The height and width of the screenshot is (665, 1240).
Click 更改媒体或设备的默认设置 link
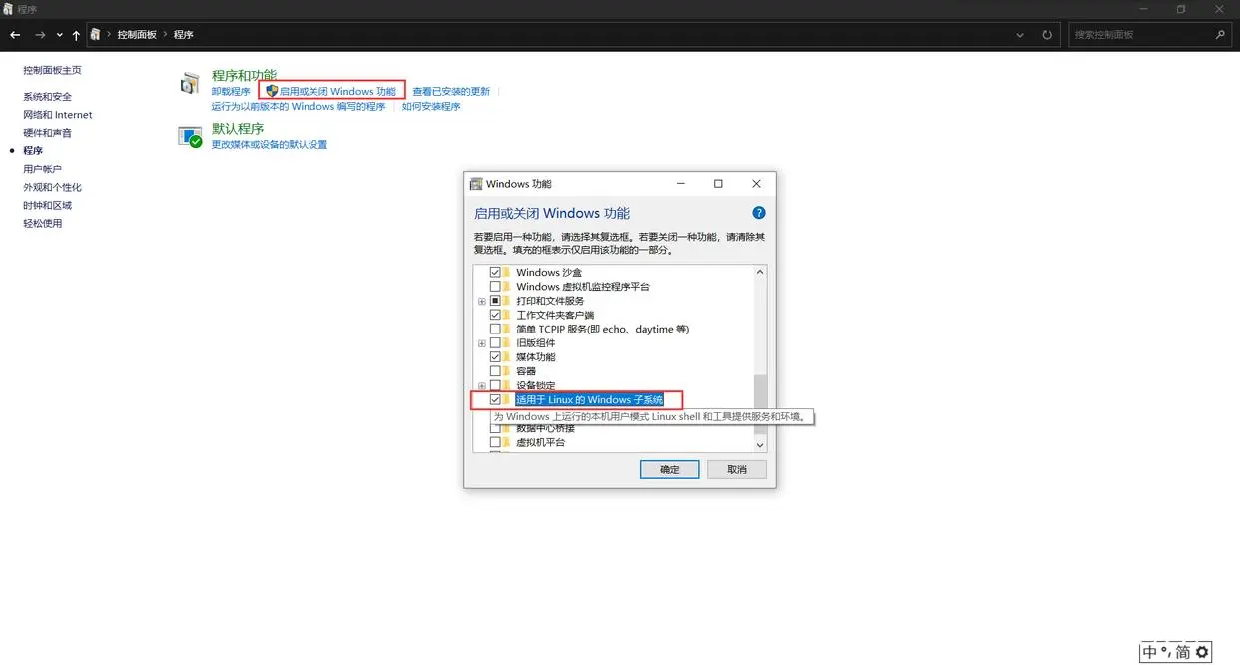pos(270,144)
